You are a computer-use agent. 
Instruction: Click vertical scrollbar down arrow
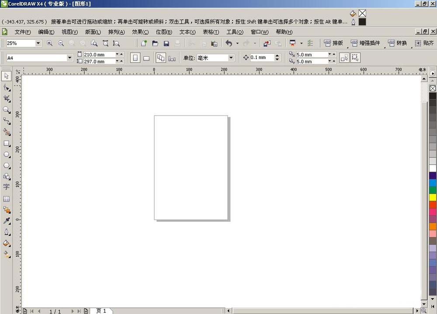424,304
